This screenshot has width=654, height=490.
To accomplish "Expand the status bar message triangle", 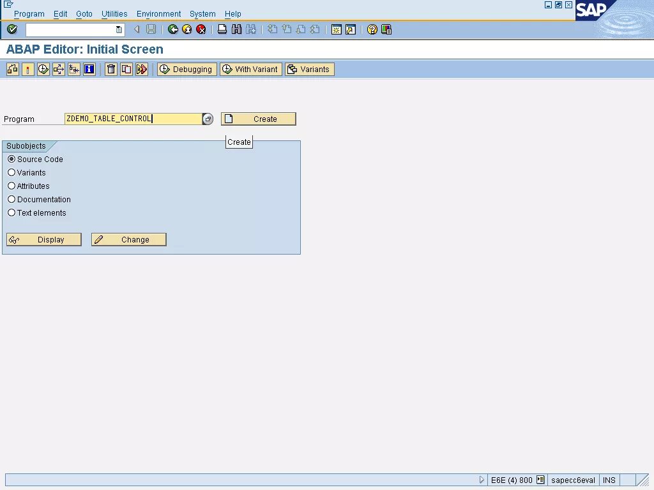I will 482,480.
